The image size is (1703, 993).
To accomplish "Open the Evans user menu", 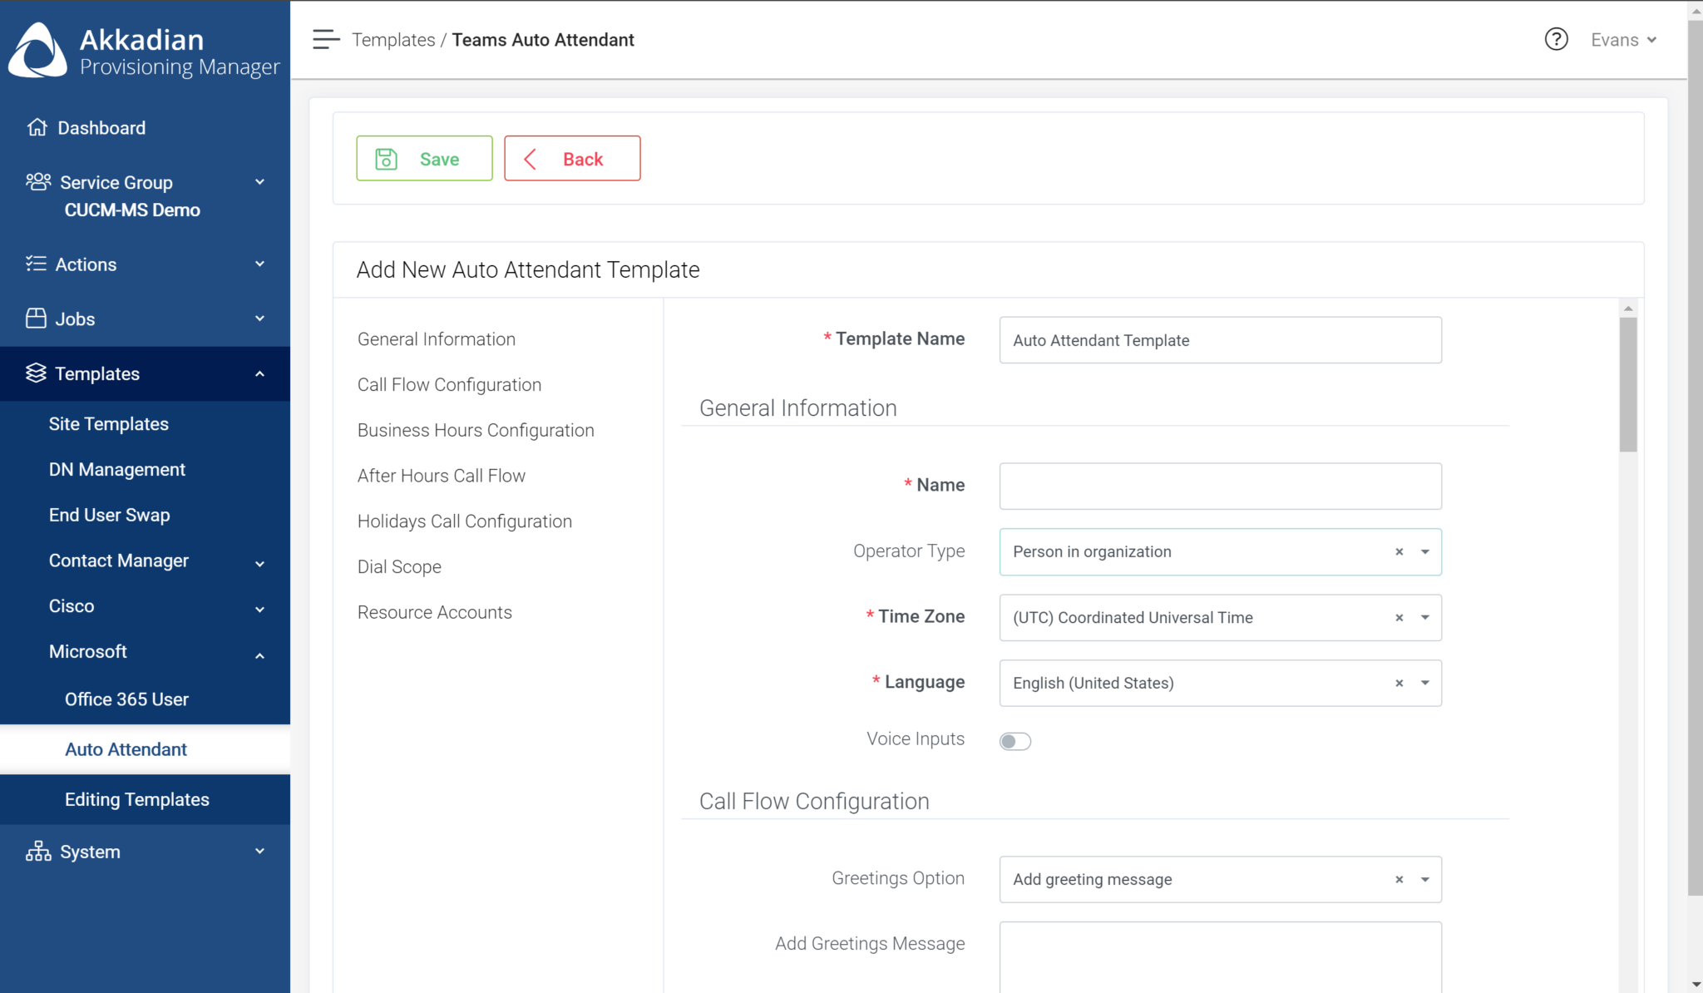I will pyautogui.click(x=1622, y=39).
